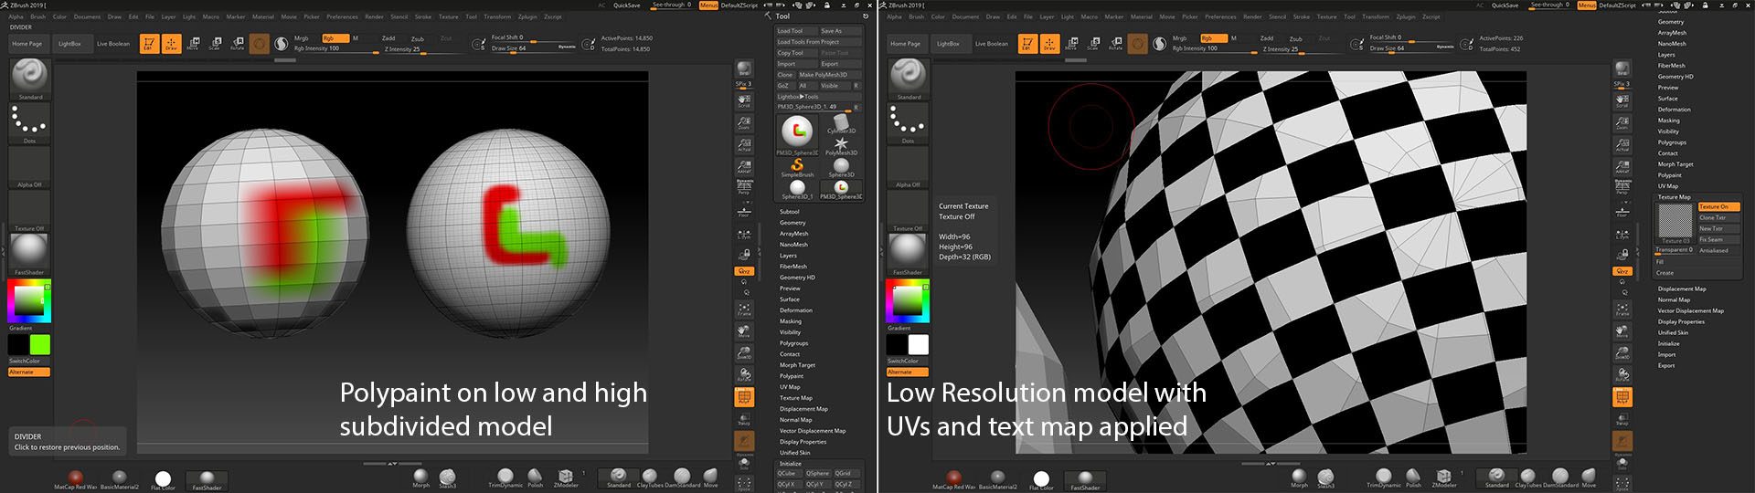Click the color picker square in right window
Image resolution: width=1755 pixels, height=493 pixels.
pyautogui.click(x=908, y=301)
